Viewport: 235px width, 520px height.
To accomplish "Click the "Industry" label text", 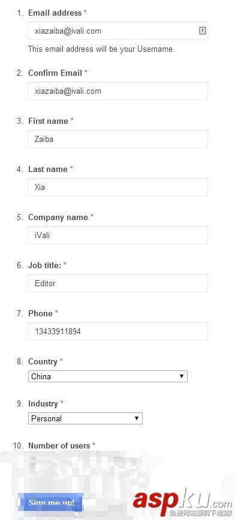I will 43,403.
